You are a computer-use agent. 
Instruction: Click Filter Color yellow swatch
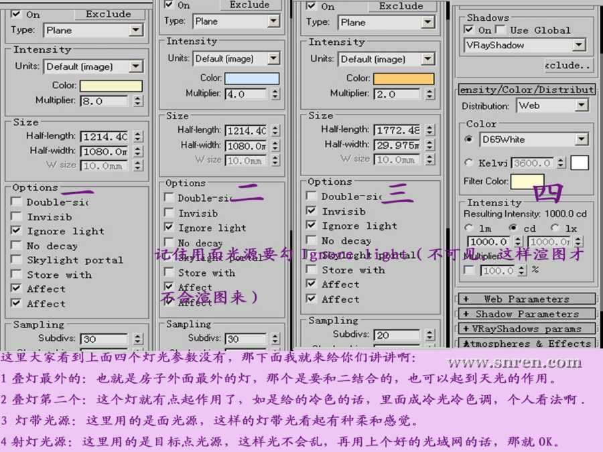click(x=527, y=181)
